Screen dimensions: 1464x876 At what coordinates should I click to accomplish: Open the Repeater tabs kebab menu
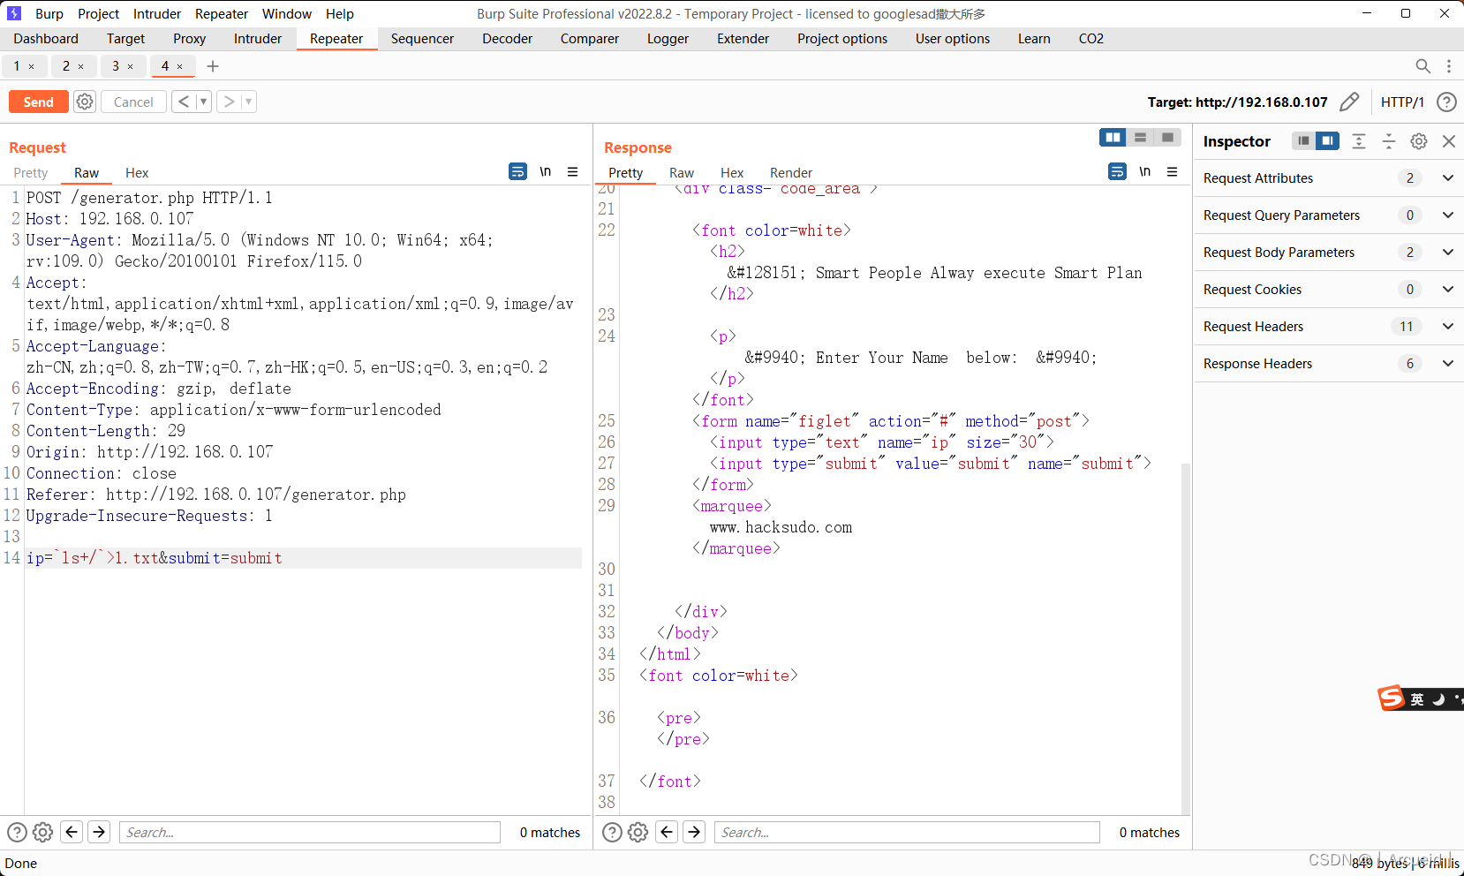(x=1449, y=66)
